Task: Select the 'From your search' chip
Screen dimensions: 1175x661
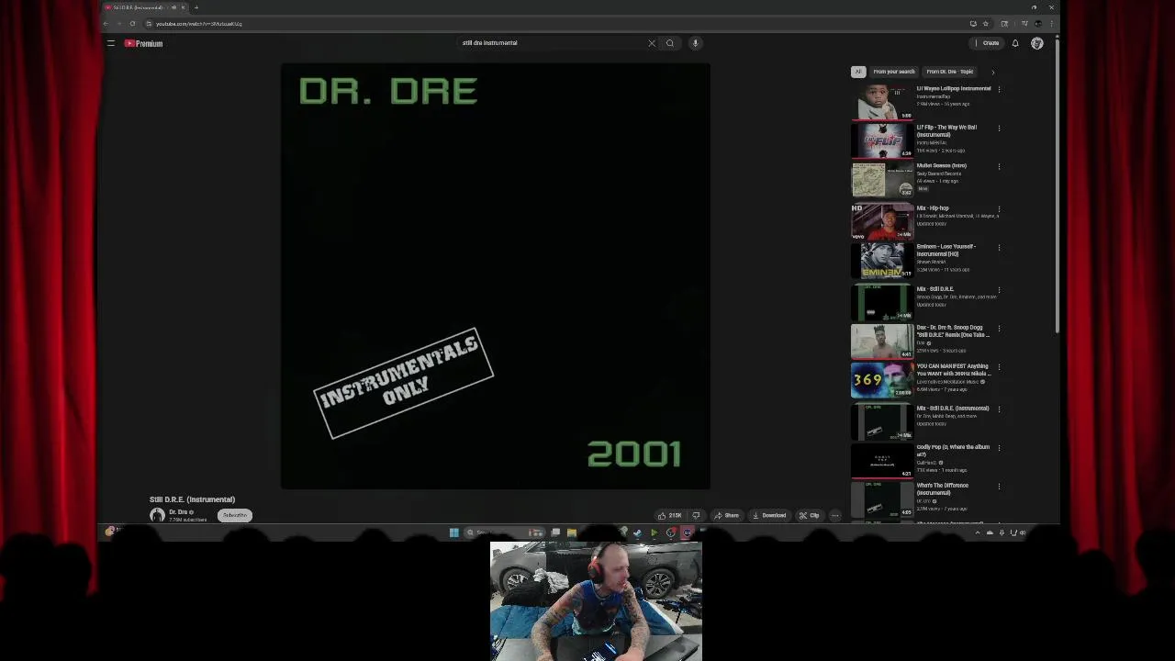Action: (893, 72)
